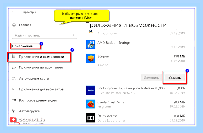Image resolution: width=203 pixels, height=133 pixels.
Task: Click the app list vertical scrollbar
Action: point(194,44)
